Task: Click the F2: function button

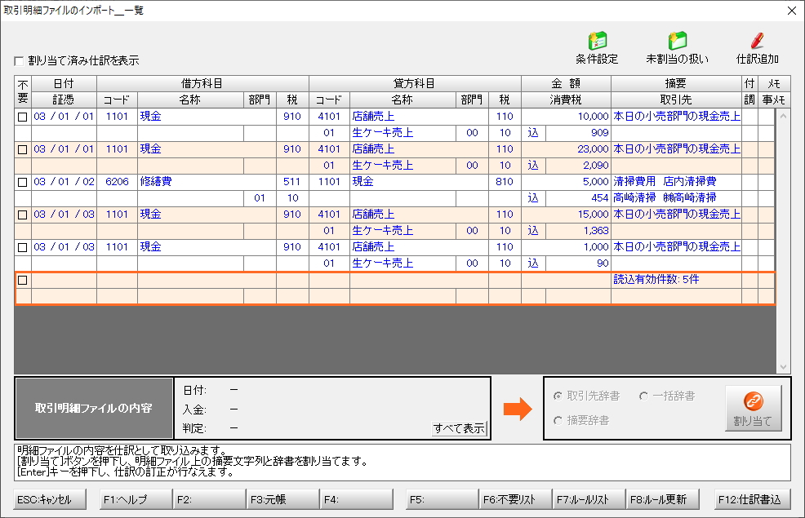Action: pyautogui.click(x=210, y=499)
